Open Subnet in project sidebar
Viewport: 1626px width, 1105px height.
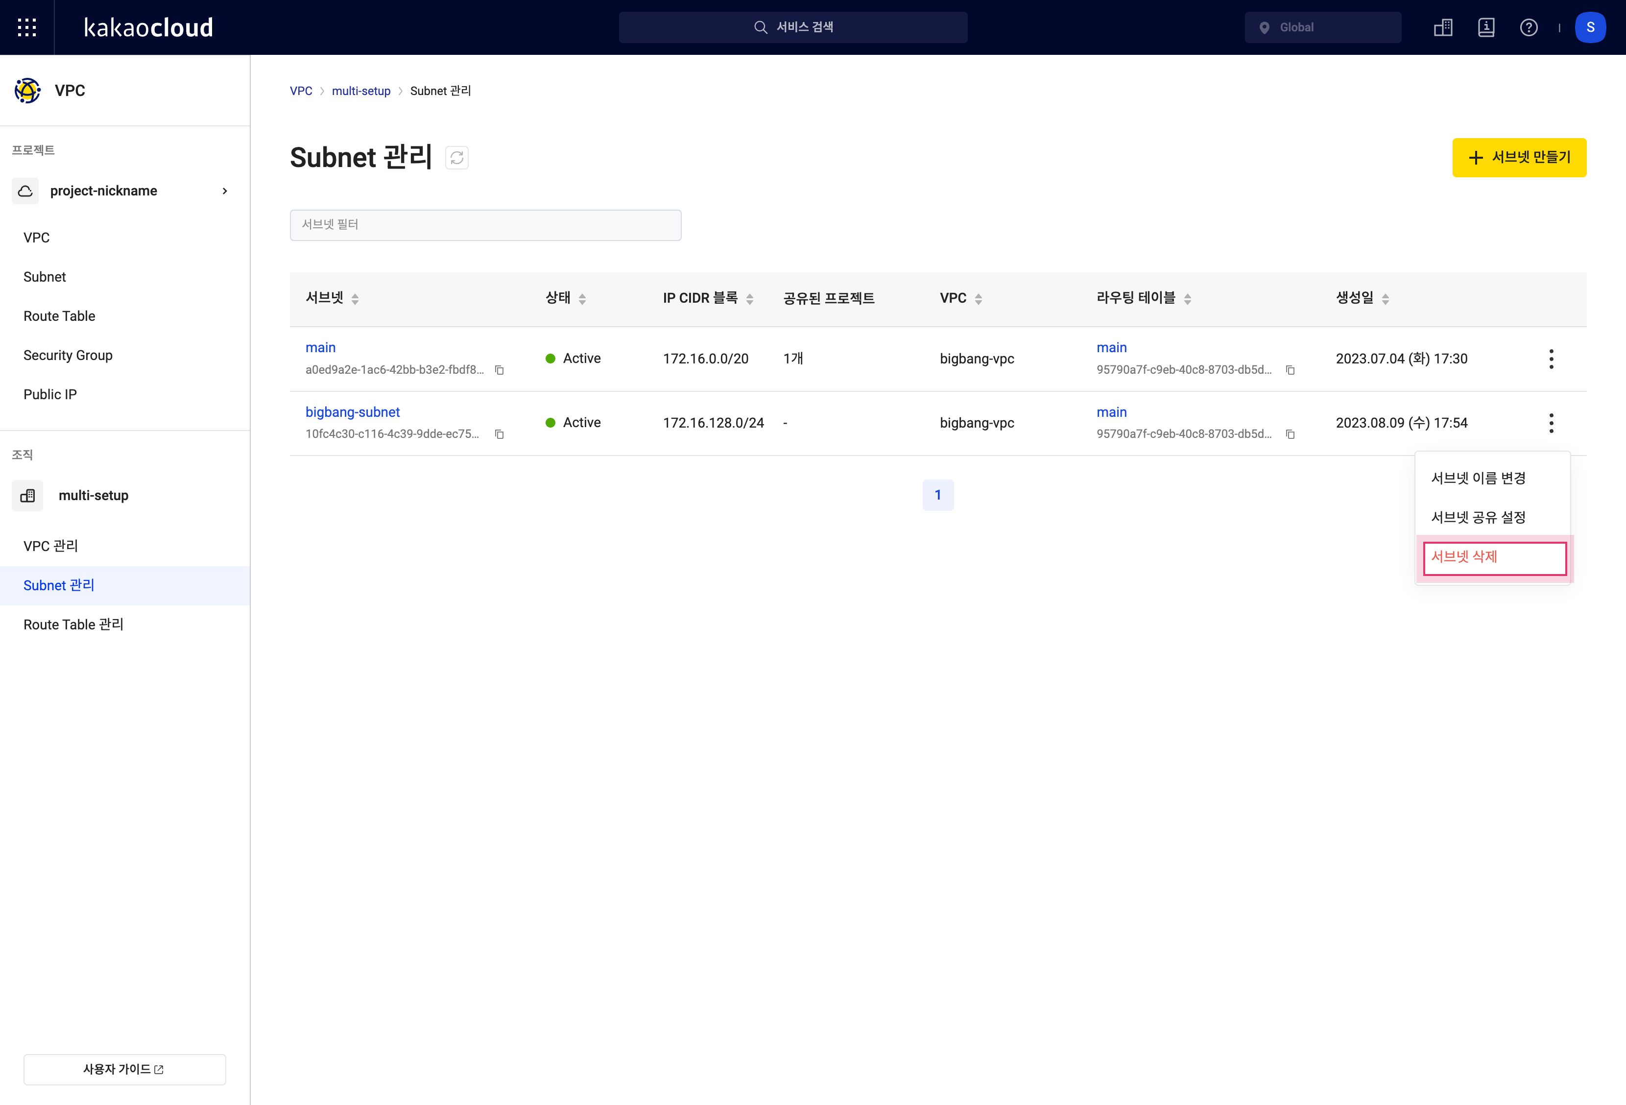tap(45, 277)
